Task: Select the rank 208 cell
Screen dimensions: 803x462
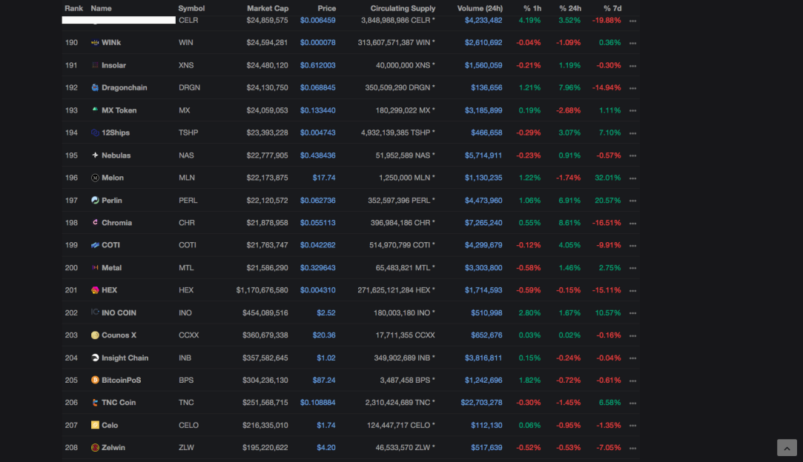Action: 71,448
